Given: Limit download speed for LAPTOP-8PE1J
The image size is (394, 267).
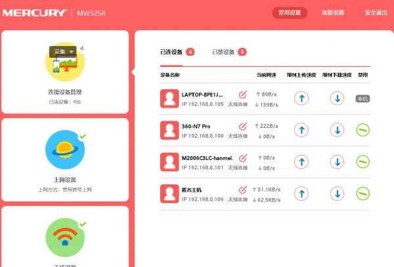Looking at the screenshot, I should 337,98.
